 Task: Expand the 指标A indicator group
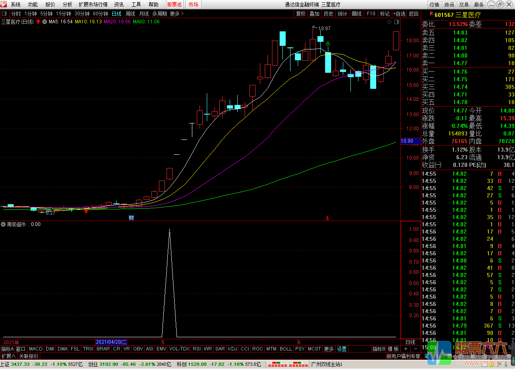7,349
